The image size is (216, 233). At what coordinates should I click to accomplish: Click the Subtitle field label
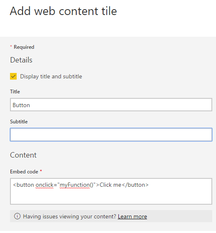[19, 122]
